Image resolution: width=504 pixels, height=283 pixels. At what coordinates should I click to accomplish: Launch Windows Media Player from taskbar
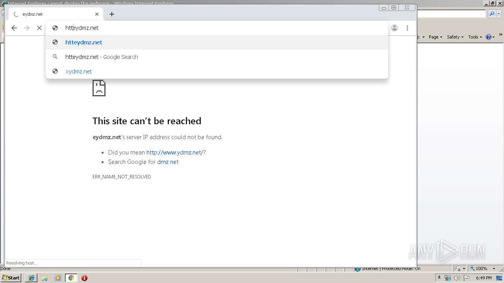(x=58, y=278)
